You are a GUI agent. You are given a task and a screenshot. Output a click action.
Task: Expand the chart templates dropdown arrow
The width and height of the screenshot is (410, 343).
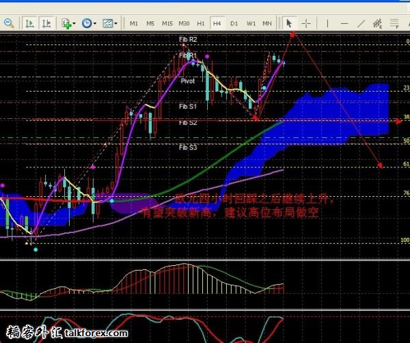pos(117,23)
